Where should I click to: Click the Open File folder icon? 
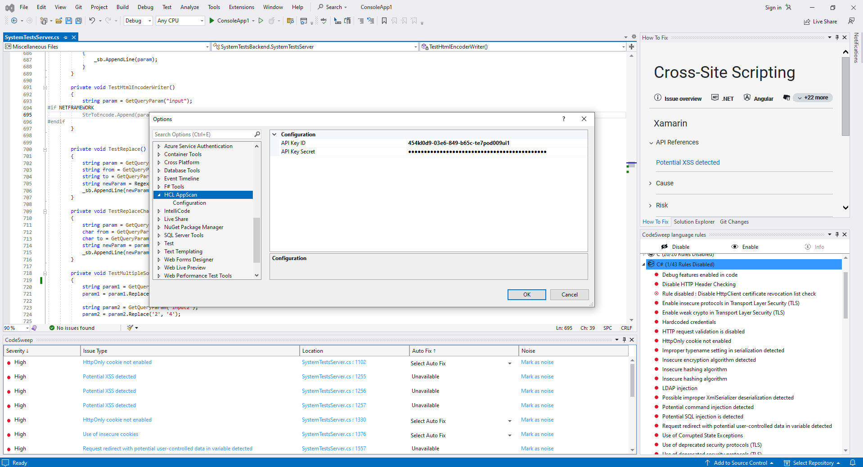(x=59, y=21)
